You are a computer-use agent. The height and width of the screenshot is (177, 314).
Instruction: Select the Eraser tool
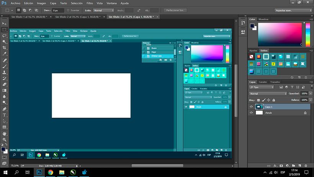pos(4,84)
